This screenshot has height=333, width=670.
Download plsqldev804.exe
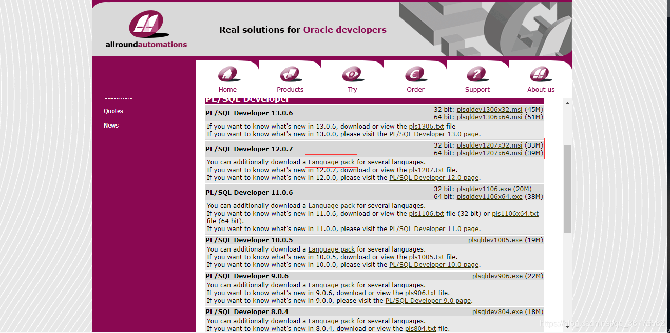(497, 311)
